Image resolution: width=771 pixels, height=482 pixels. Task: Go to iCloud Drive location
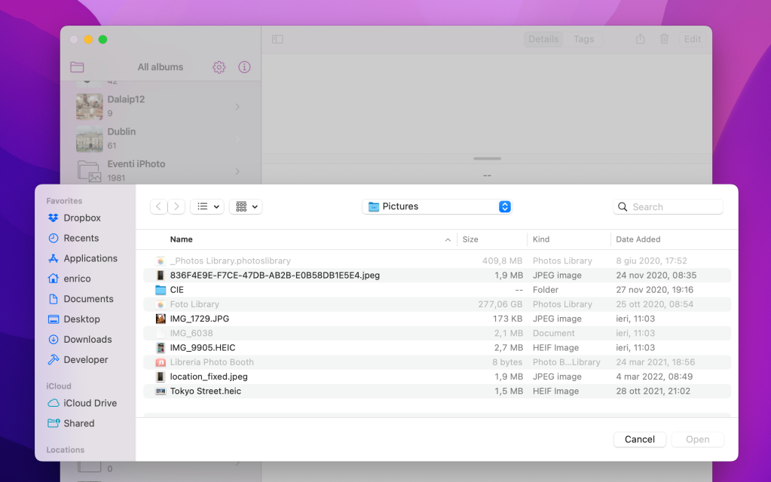90,403
